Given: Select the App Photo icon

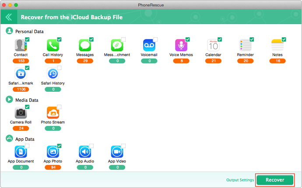Looking at the screenshot, I should click(x=53, y=152).
